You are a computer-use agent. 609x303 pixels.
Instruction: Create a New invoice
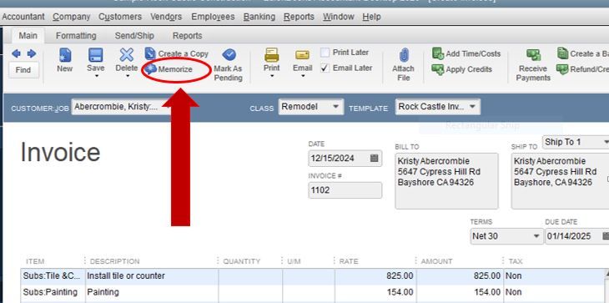point(65,61)
